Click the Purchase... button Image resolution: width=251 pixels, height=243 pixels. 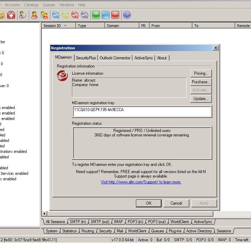[201, 82]
